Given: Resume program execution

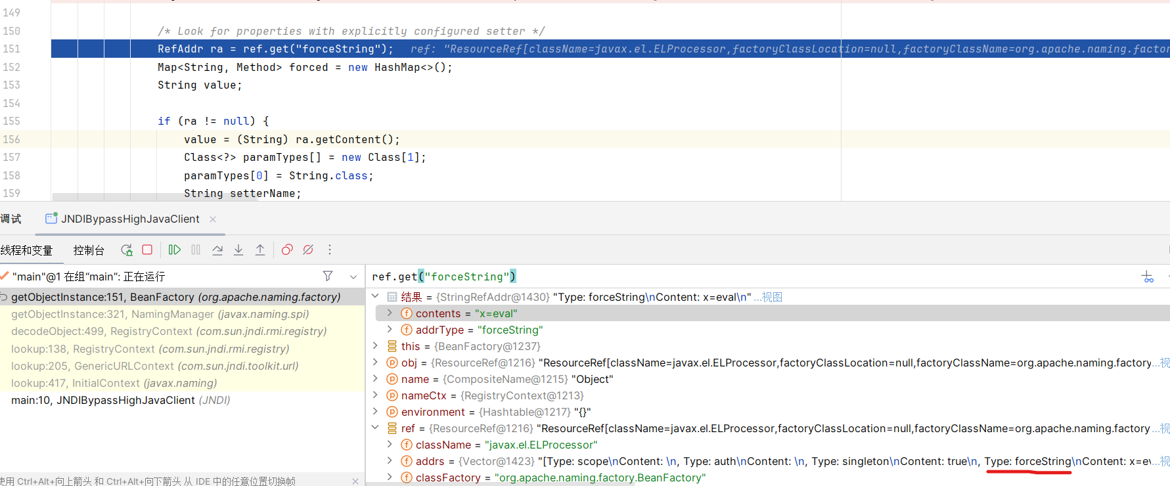Looking at the screenshot, I should [174, 250].
